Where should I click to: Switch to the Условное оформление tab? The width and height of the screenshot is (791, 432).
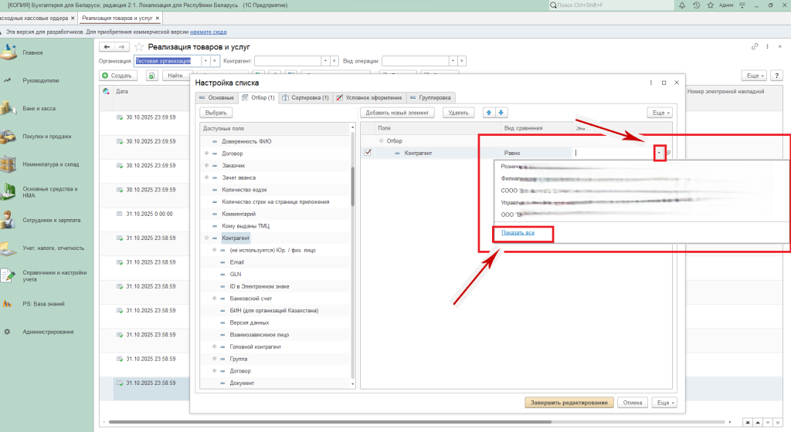pyautogui.click(x=368, y=98)
